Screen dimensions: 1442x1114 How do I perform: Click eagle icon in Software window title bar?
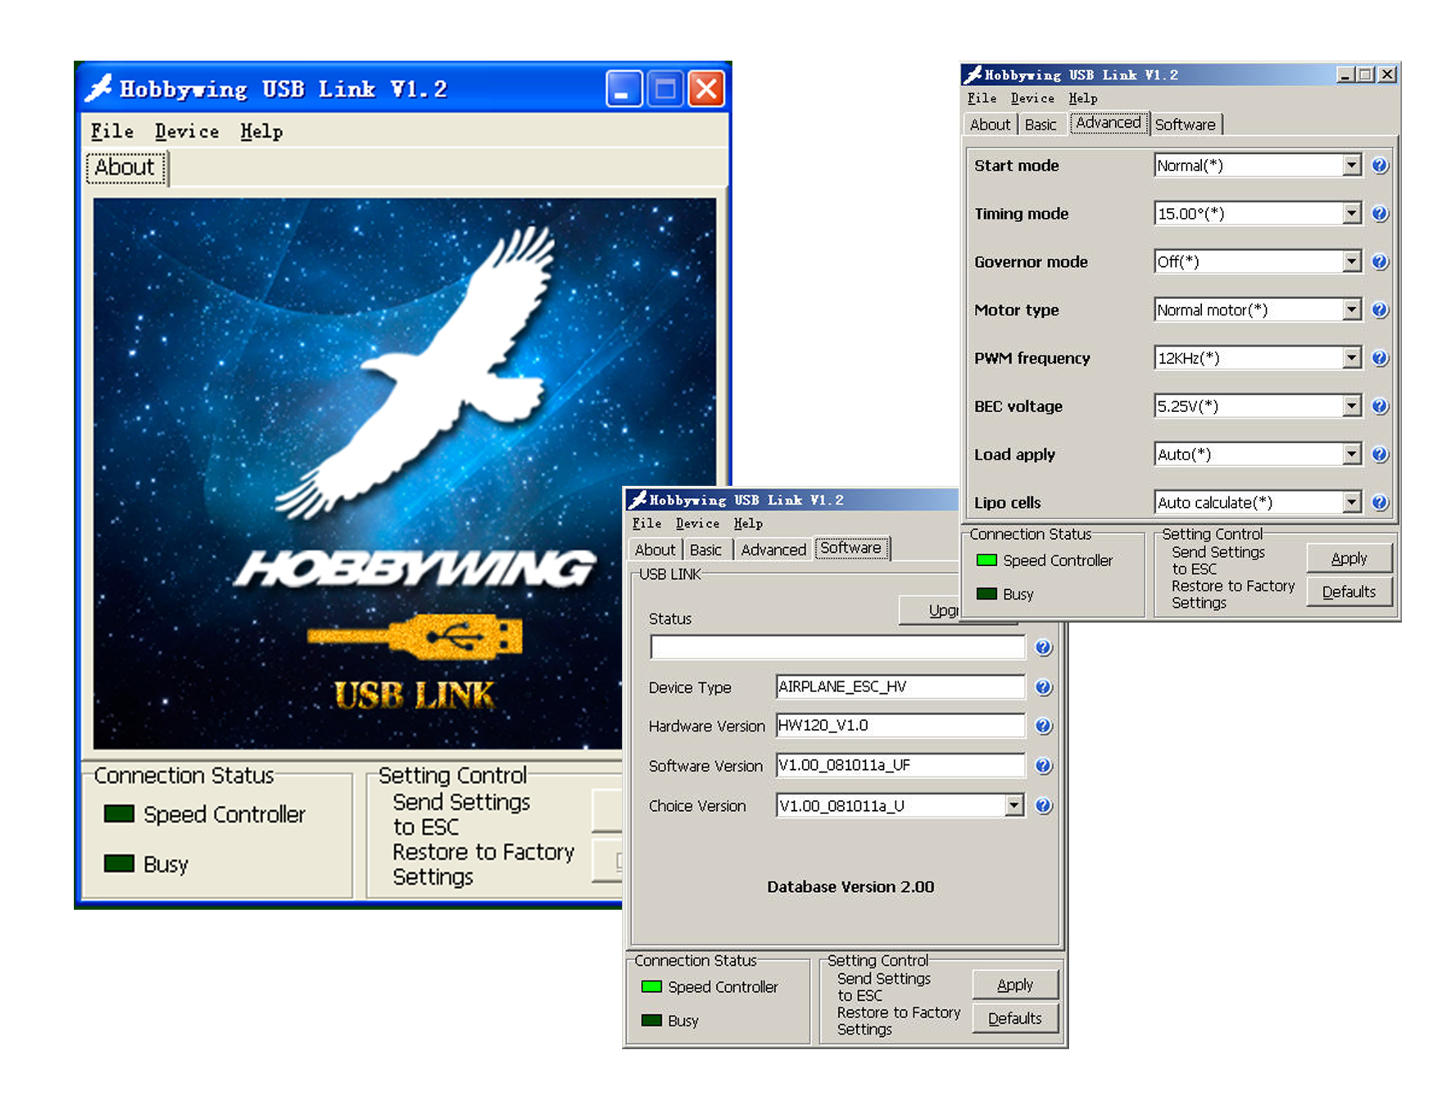(x=637, y=500)
